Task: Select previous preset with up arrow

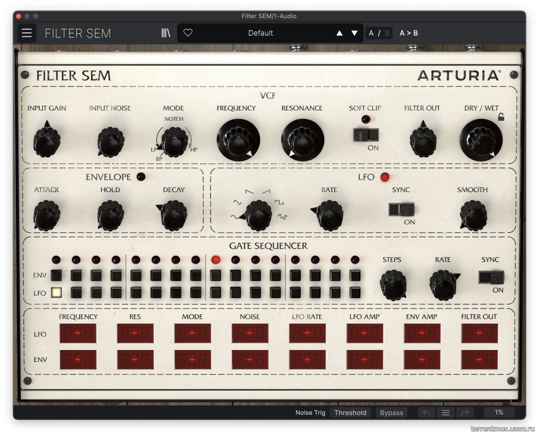Action: (339, 33)
